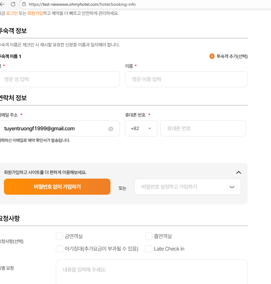Click the site info lock icon

coord(24,4)
